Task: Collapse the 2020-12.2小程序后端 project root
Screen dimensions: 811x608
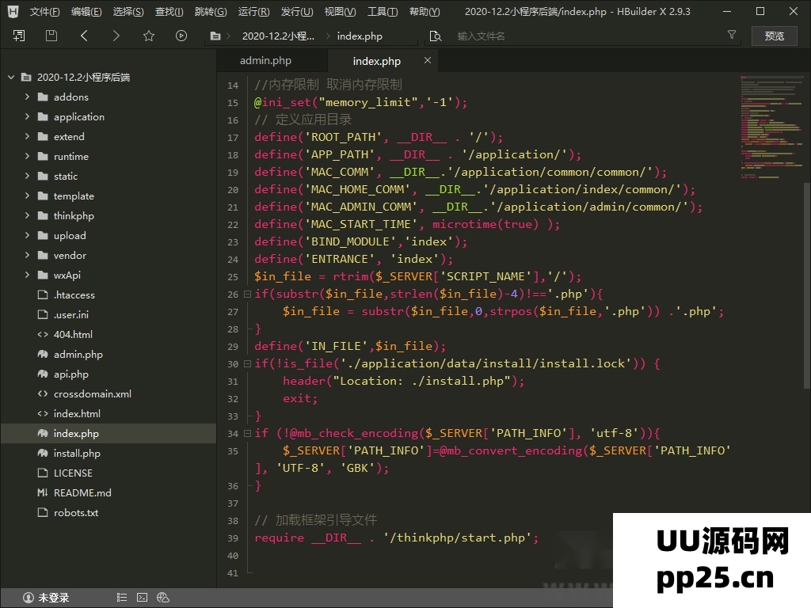Action: (x=11, y=77)
